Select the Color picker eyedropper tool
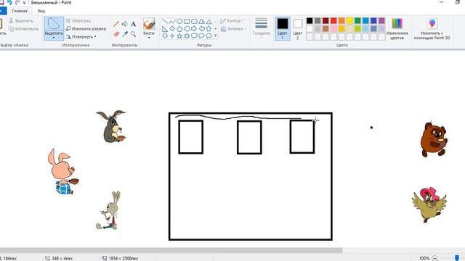Screen dimensions: 465x261 coord(124,34)
